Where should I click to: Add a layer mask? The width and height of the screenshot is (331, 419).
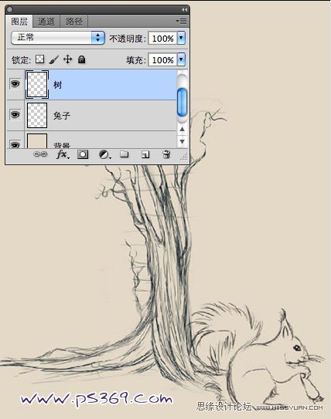(83, 154)
